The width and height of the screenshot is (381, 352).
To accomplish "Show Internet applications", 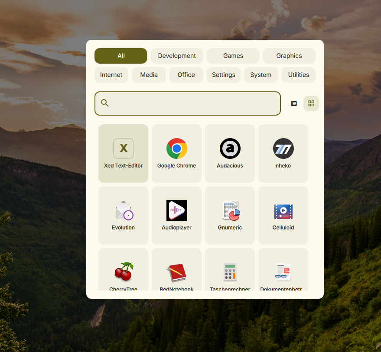I will click(111, 75).
